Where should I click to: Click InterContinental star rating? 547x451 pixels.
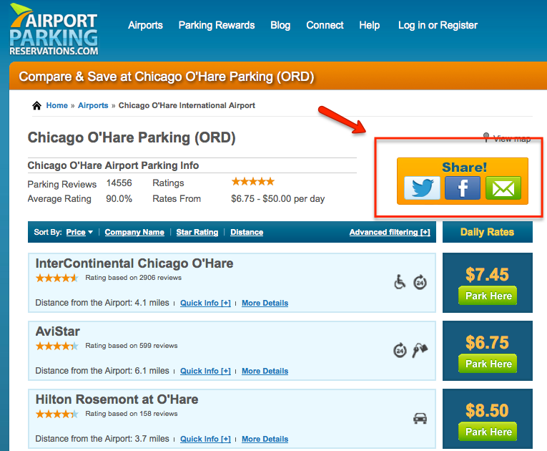coord(57,278)
